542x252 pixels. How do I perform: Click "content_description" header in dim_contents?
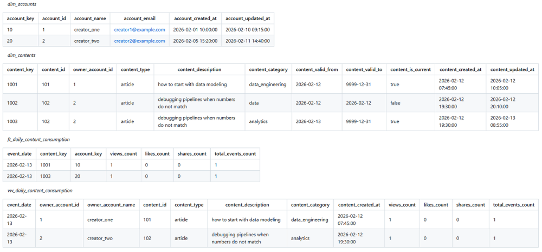coord(199,69)
